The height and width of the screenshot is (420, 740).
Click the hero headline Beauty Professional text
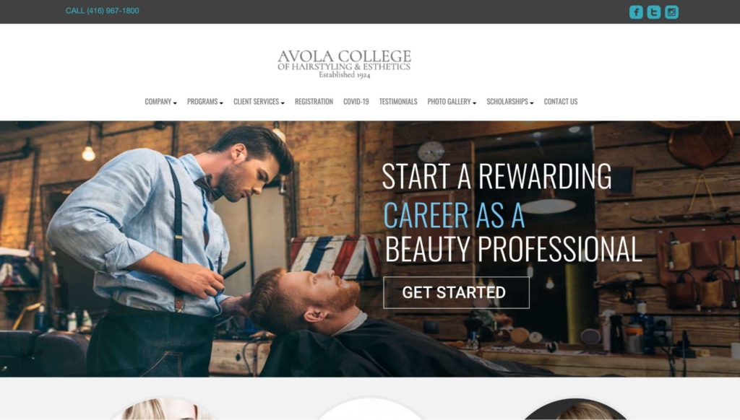click(513, 248)
